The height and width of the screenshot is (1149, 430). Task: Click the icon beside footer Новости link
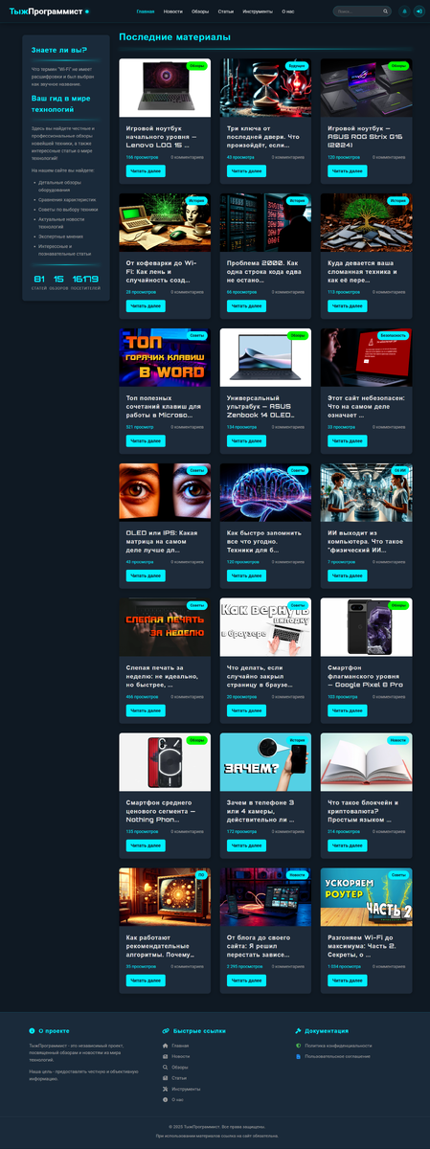pos(166,1056)
